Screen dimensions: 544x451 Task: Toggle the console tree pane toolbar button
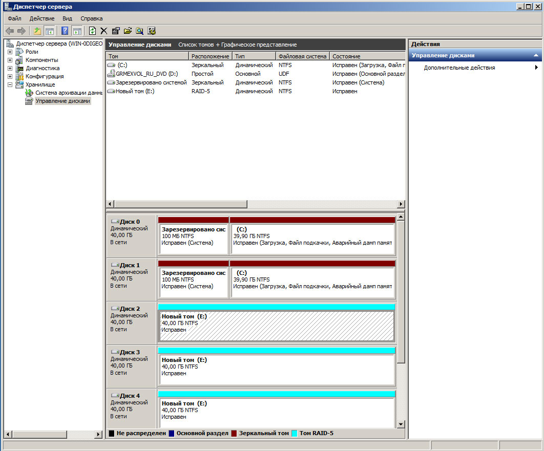tap(49, 31)
